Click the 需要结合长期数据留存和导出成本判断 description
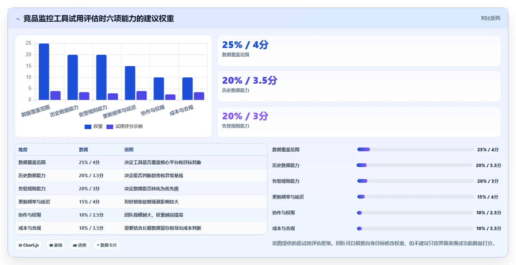 163,228
